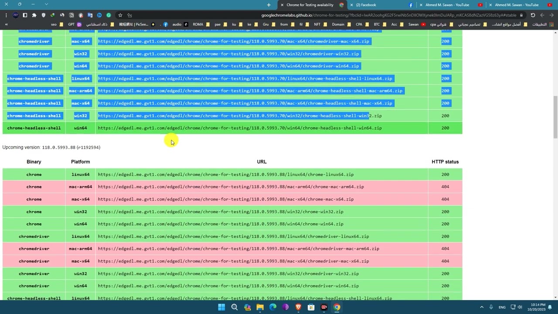Click the 118.0.5993.88 chromedriver-win64.zip URL

pyautogui.click(x=228, y=286)
